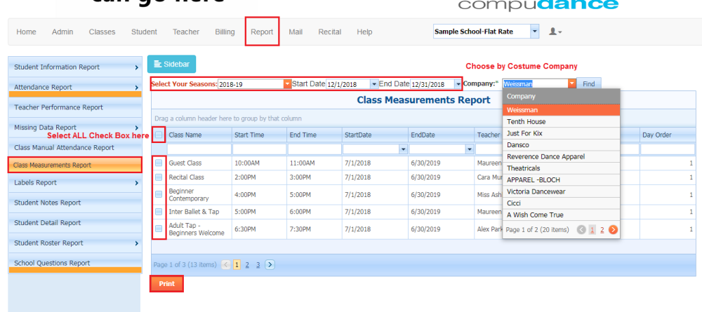
Task: Open School Questions Report
Action: click(x=75, y=263)
